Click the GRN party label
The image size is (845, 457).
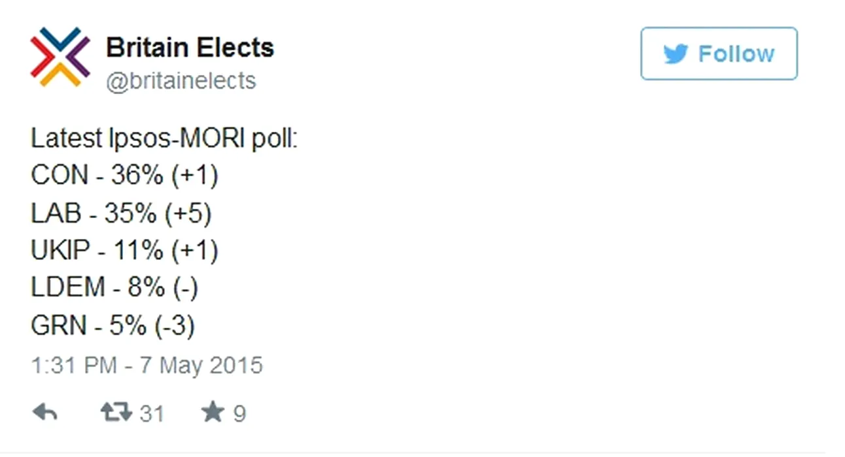point(58,326)
